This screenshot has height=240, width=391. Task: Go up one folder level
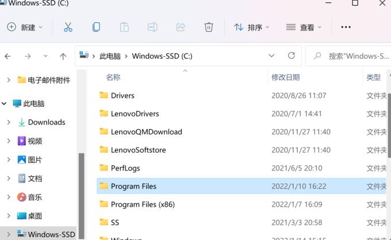pyautogui.click(x=63, y=56)
